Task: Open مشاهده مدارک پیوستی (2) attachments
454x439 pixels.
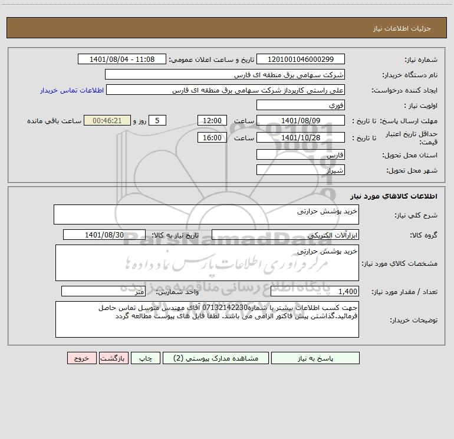Action: 215,358
